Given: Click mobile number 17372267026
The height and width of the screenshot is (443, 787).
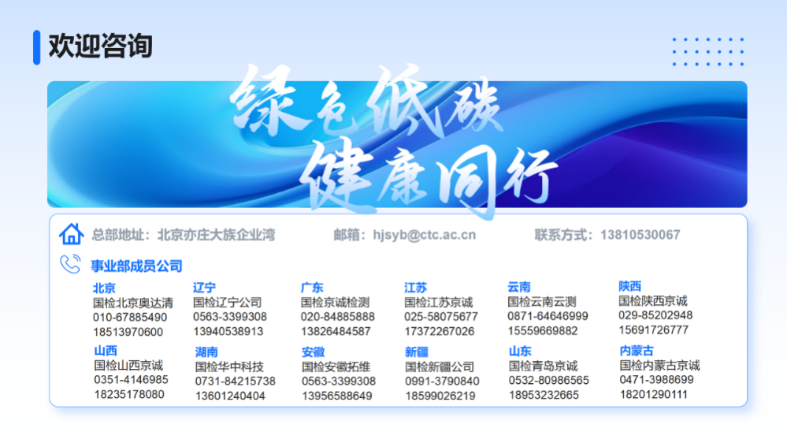Looking at the screenshot, I should pyautogui.click(x=439, y=332).
